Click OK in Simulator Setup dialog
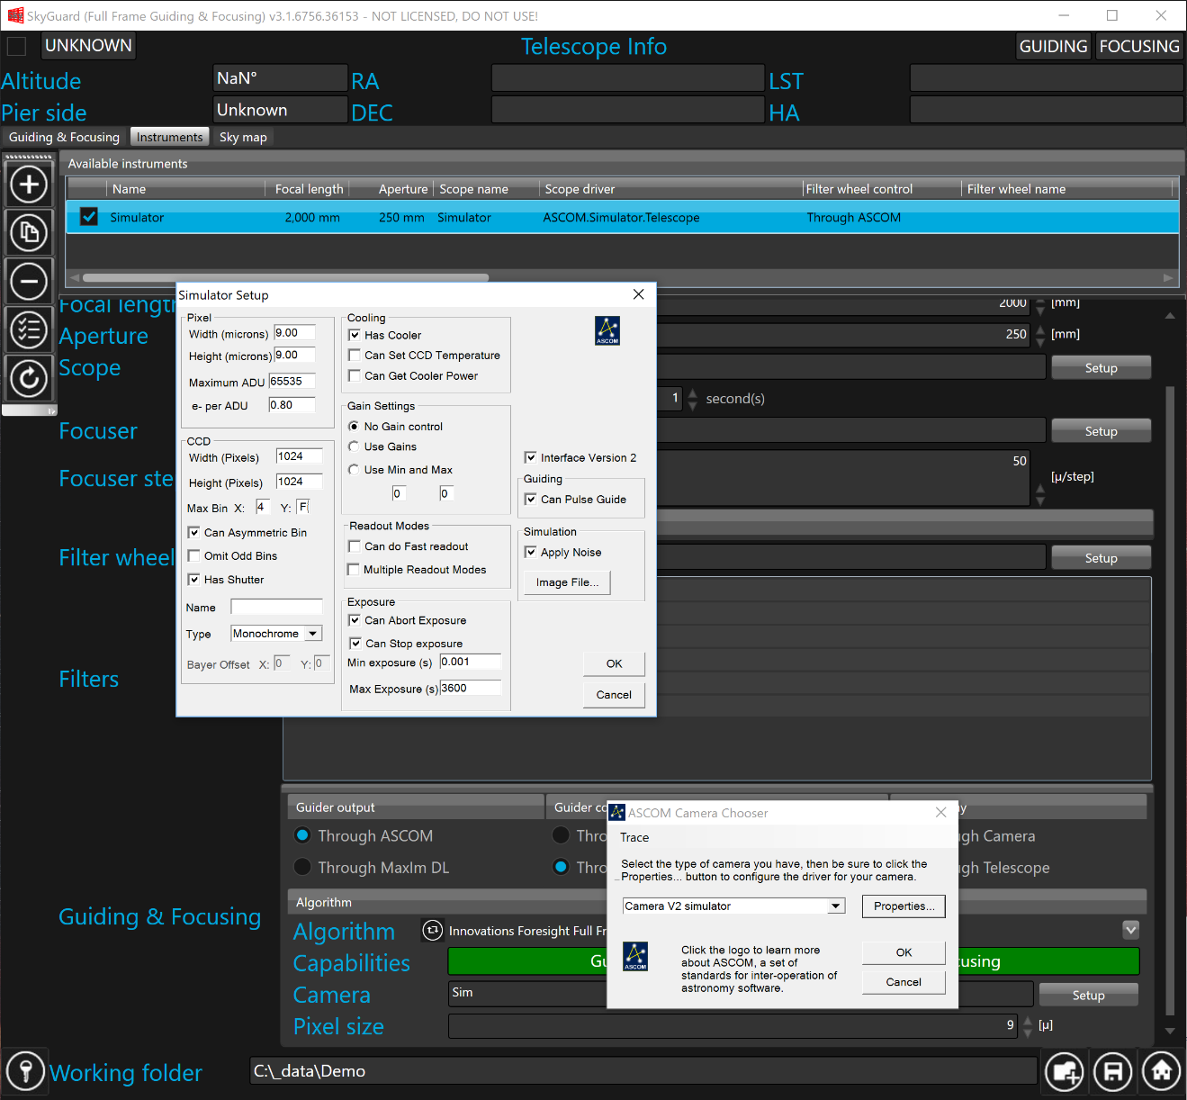1187x1100 pixels. (x=614, y=663)
